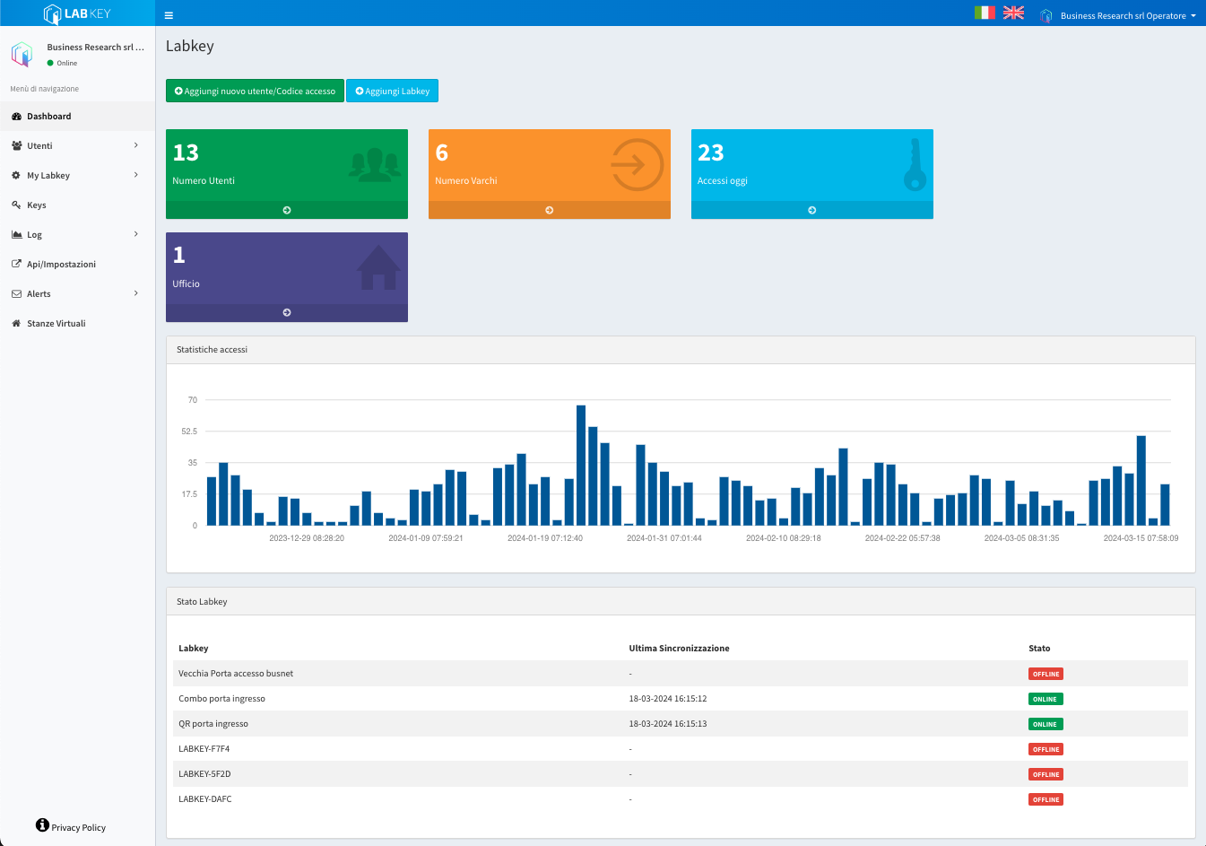Click the Stanze Virtuali home icon
1206x846 pixels.
(x=16, y=324)
